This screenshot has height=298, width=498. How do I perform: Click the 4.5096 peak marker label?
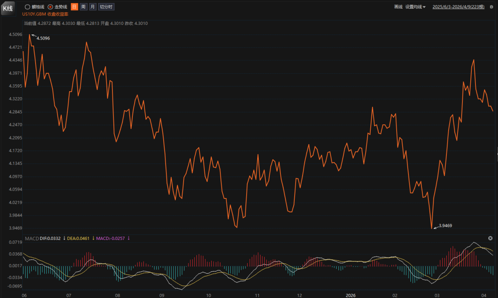pos(43,38)
